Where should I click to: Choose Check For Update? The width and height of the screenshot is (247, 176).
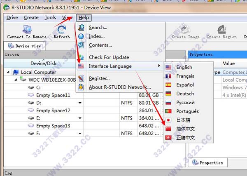click(121, 57)
